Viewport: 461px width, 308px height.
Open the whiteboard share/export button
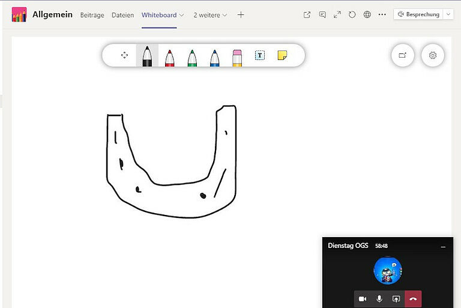[x=403, y=55]
